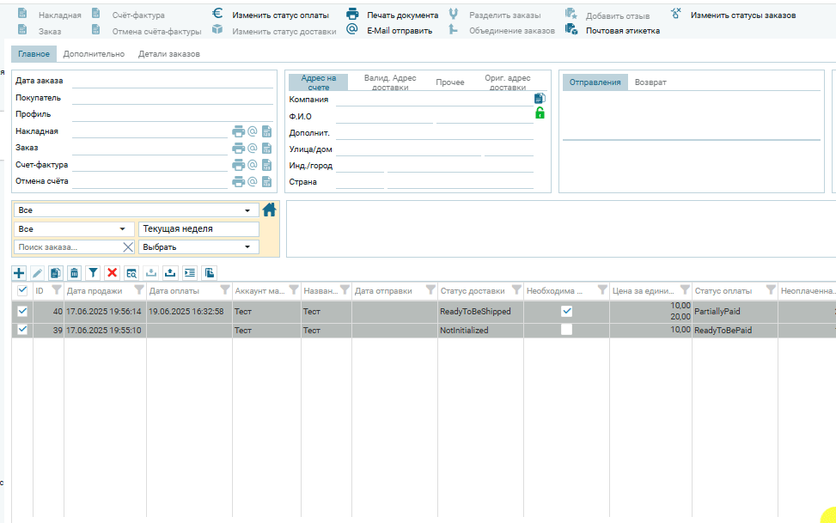Image resolution: width=836 pixels, height=523 pixels.
Task: Click the blue home icon
Action: tap(270, 210)
